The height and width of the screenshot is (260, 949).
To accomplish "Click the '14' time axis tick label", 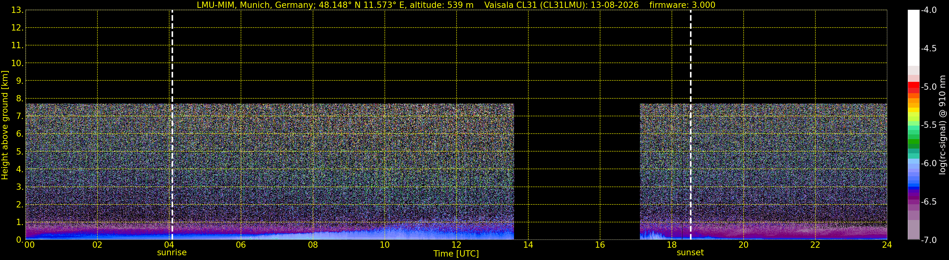I will [x=528, y=245].
